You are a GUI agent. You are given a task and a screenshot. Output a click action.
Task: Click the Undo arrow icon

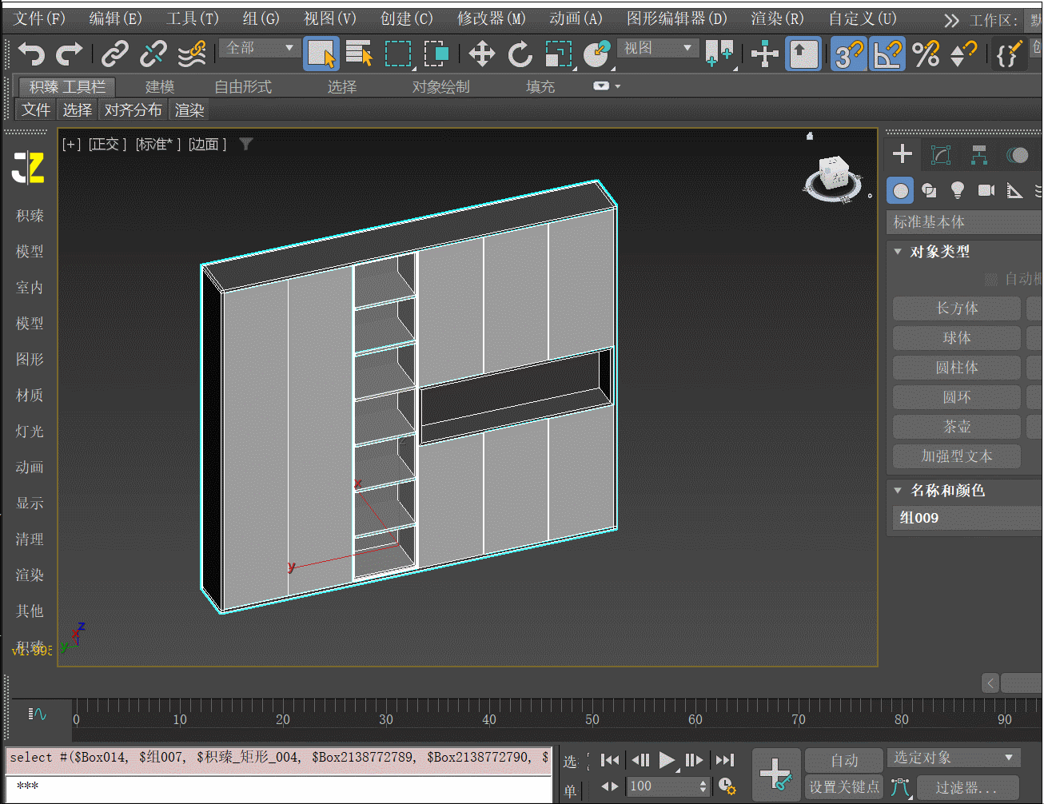(x=31, y=54)
